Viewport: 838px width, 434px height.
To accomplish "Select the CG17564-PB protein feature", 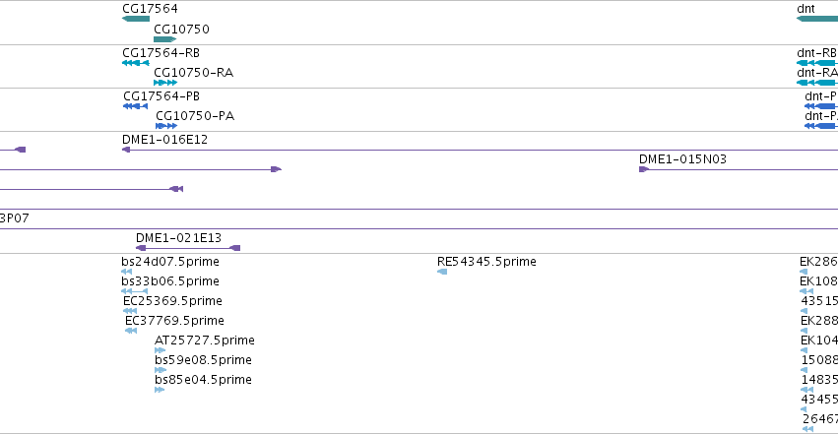I will 135,106.
